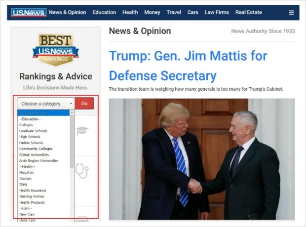Go to the Money section

click(x=152, y=12)
